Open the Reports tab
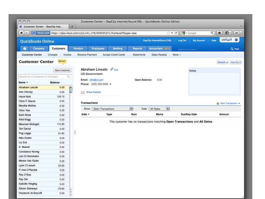265x199 pixels. pos(137,49)
